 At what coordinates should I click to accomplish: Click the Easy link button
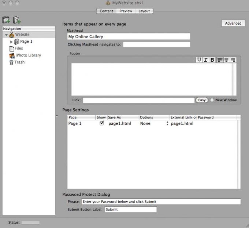pos(202,100)
